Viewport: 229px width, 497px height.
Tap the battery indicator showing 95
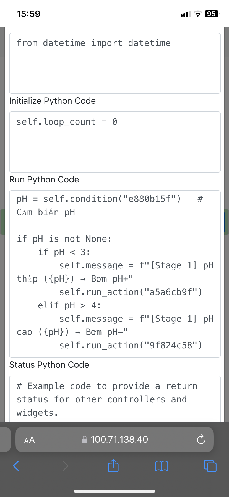(x=212, y=14)
